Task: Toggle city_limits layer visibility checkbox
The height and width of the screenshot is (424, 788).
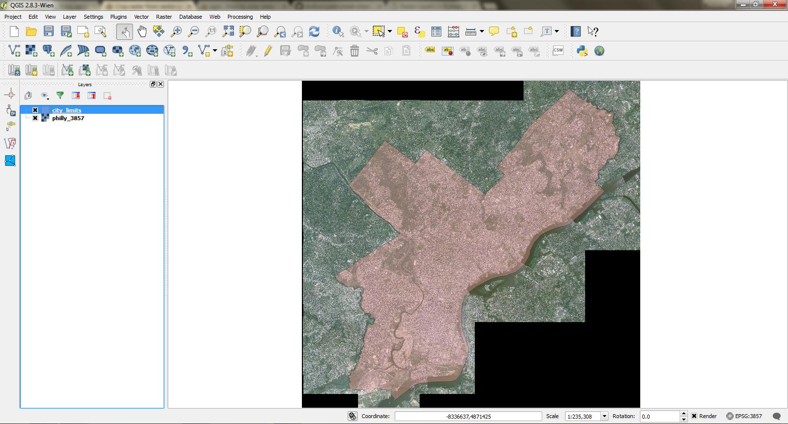Action: pos(35,110)
